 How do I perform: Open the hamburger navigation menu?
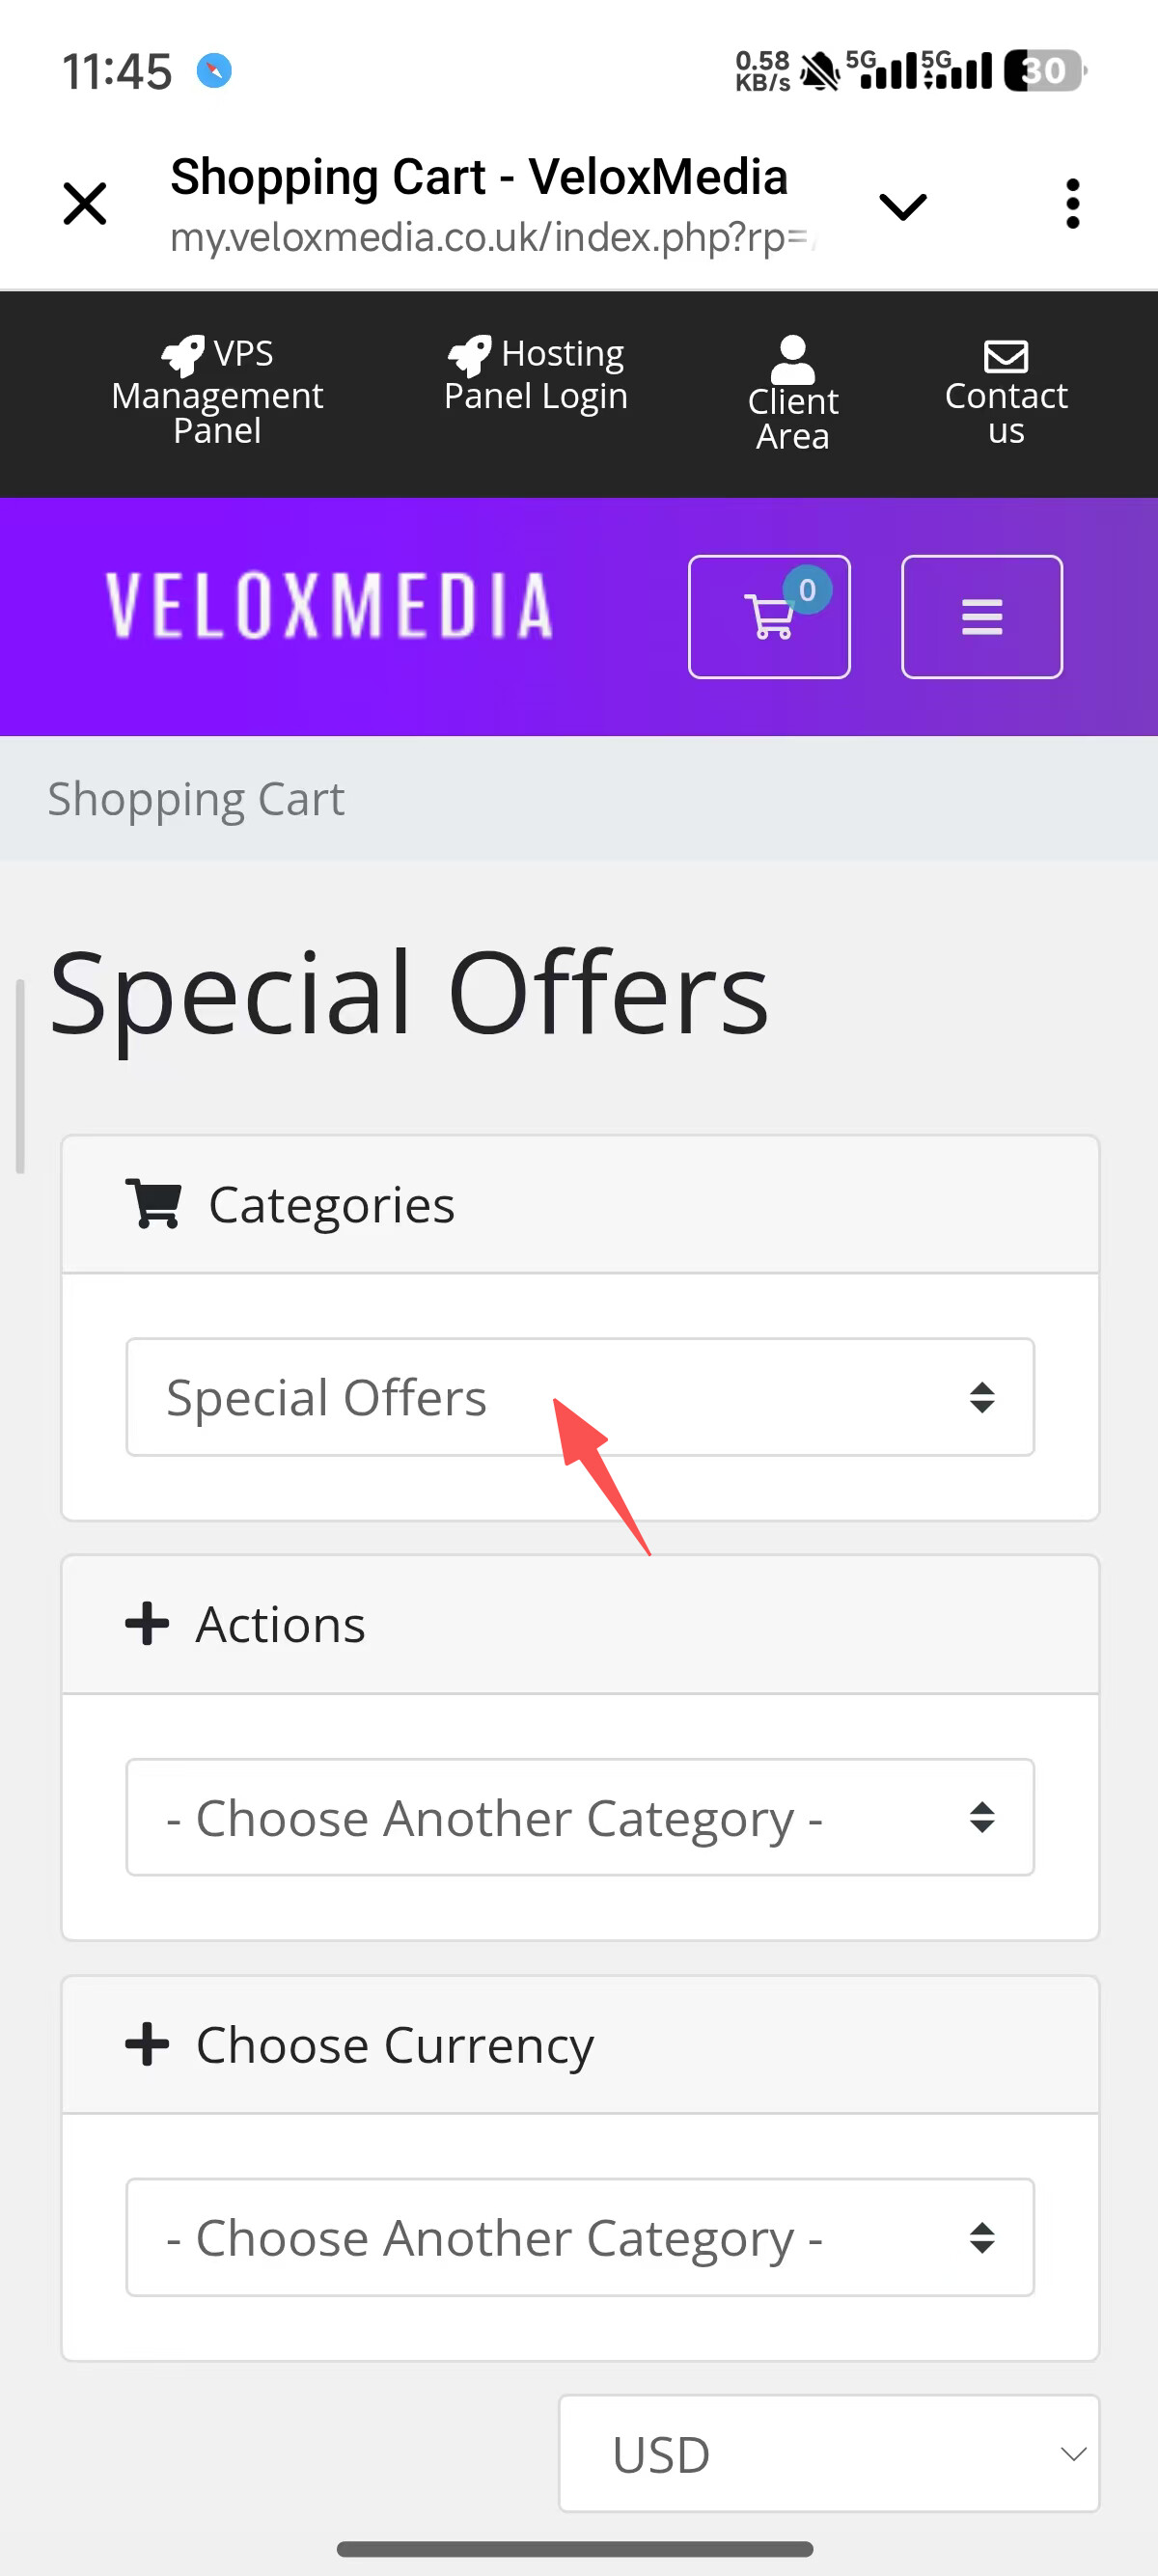coord(981,617)
